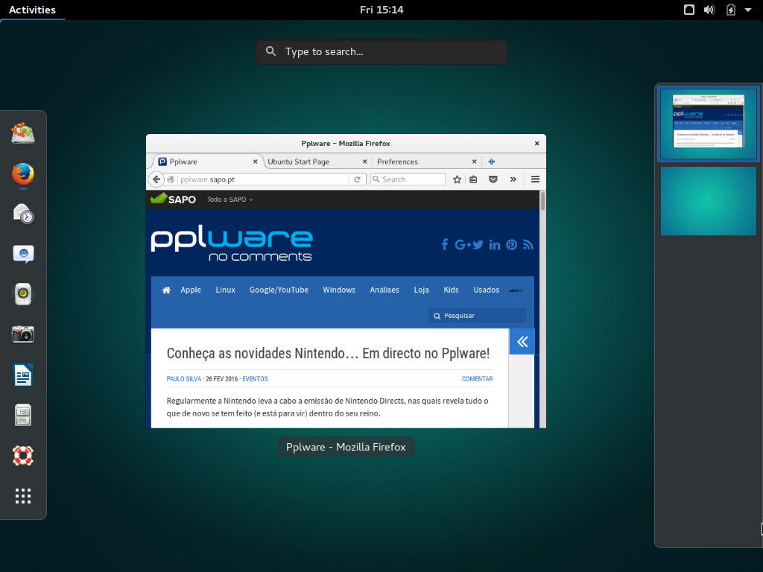Open the Empathy chat icon in dash
The image size is (763, 572).
[x=23, y=254]
